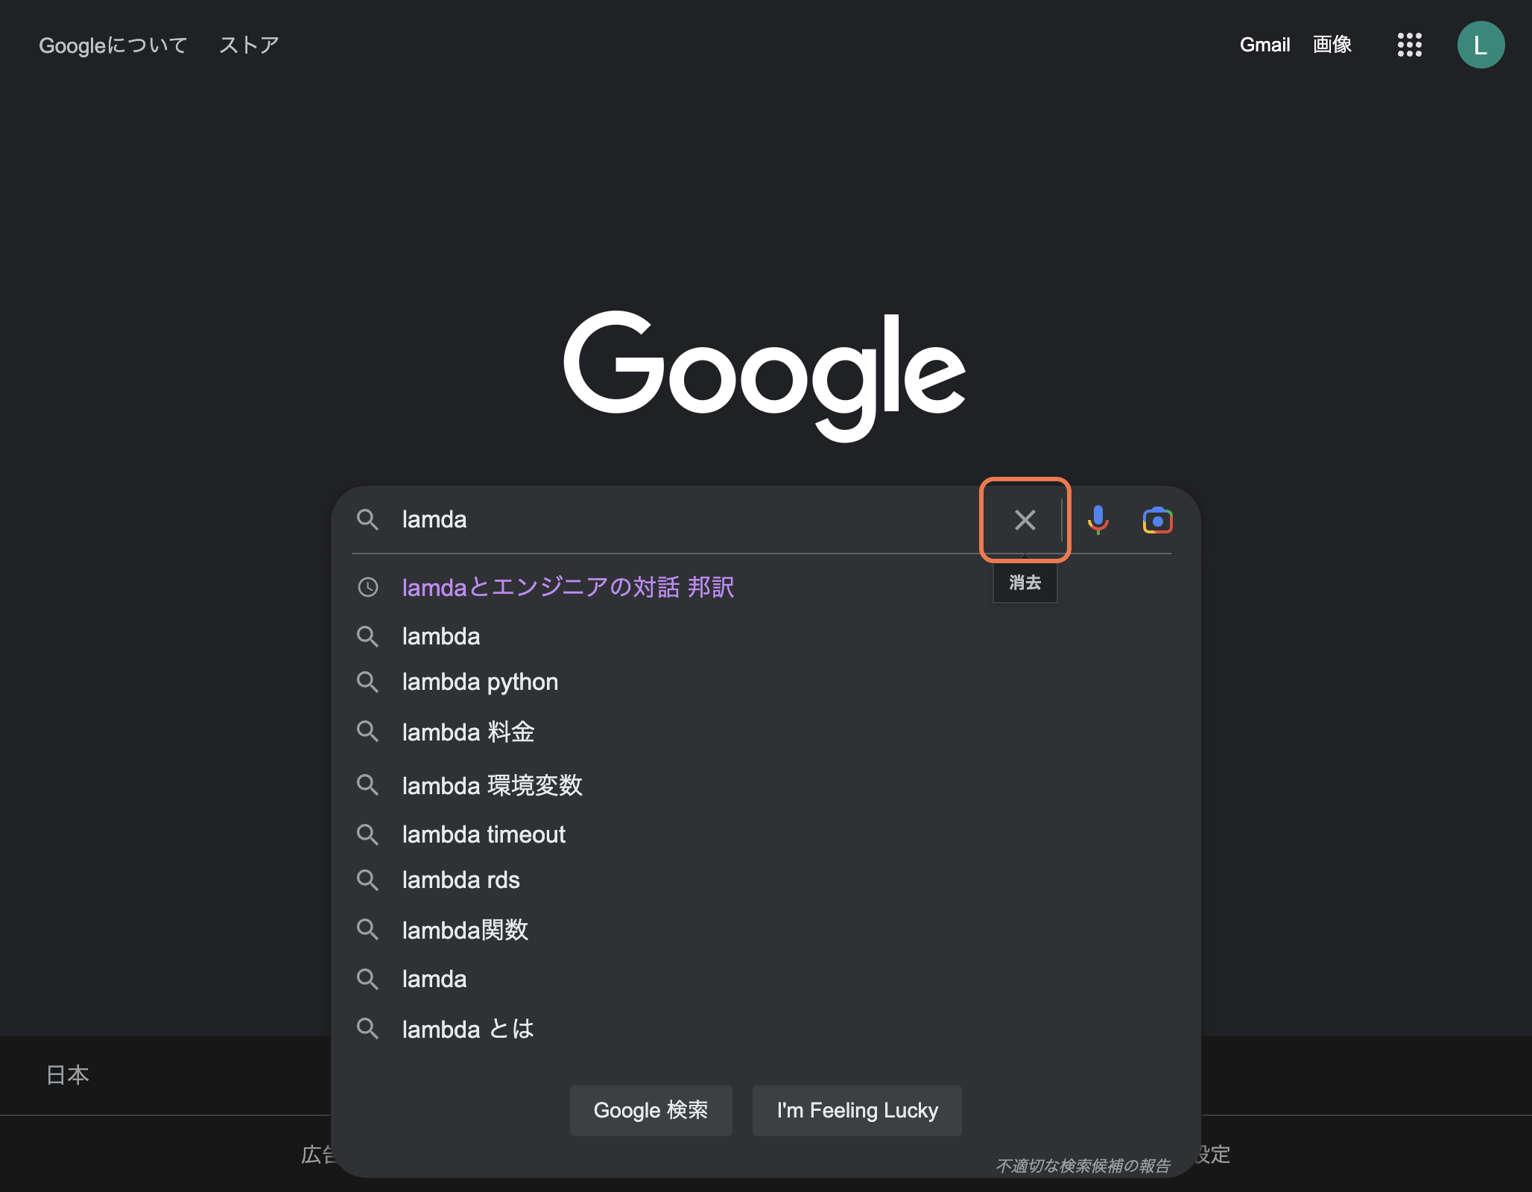1532x1192 pixels.
Task: Open the ストア link
Action: (249, 45)
